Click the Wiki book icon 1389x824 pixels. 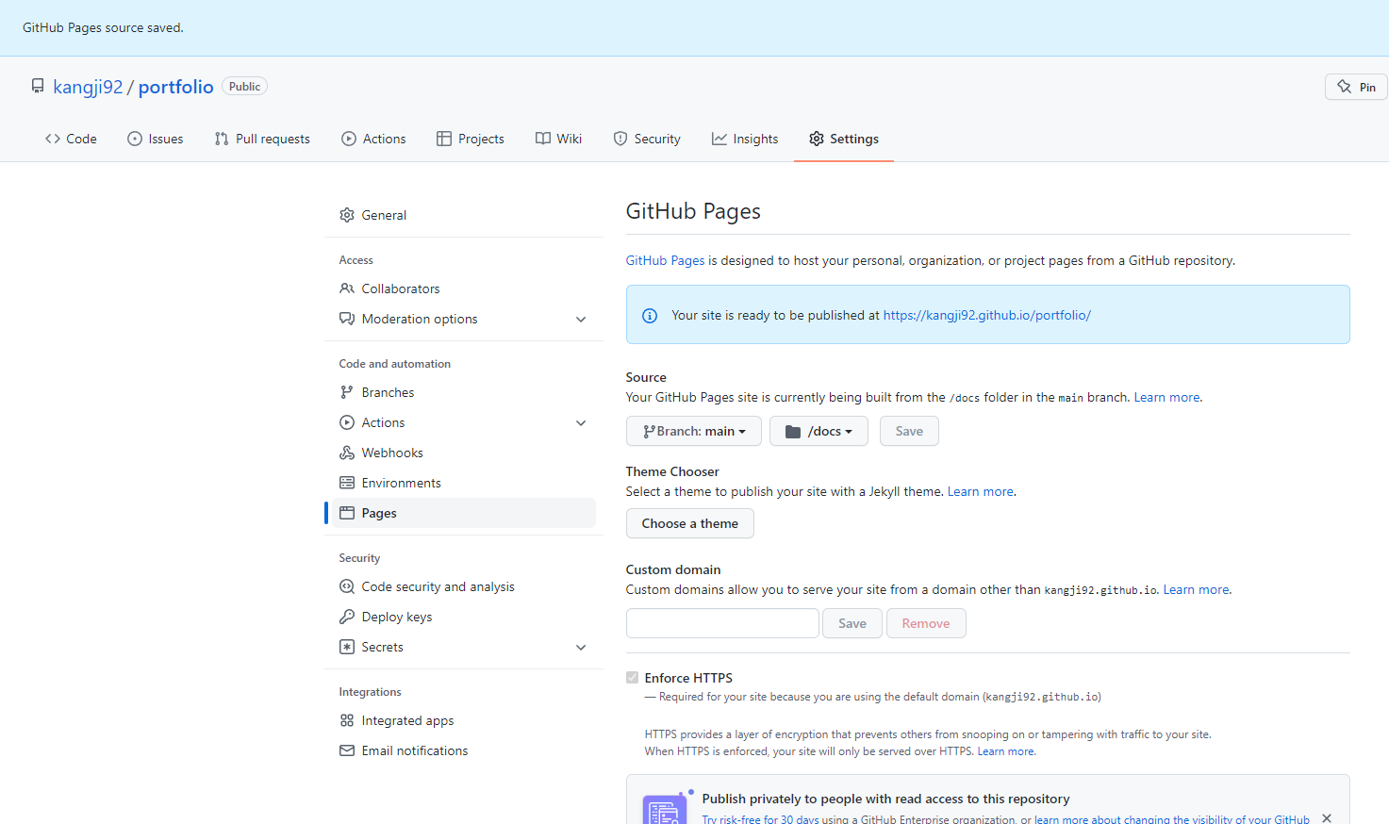coord(543,139)
